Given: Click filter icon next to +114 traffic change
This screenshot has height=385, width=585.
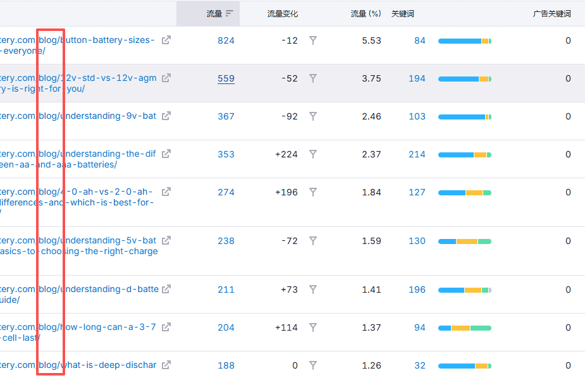Looking at the screenshot, I should [x=312, y=327].
